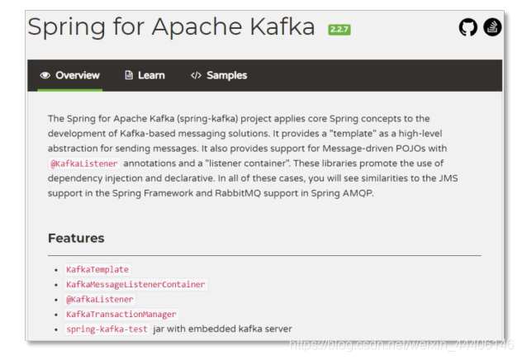
Task: Switch to the Samples tab
Action: pyautogui.click(x=219, y=75)
